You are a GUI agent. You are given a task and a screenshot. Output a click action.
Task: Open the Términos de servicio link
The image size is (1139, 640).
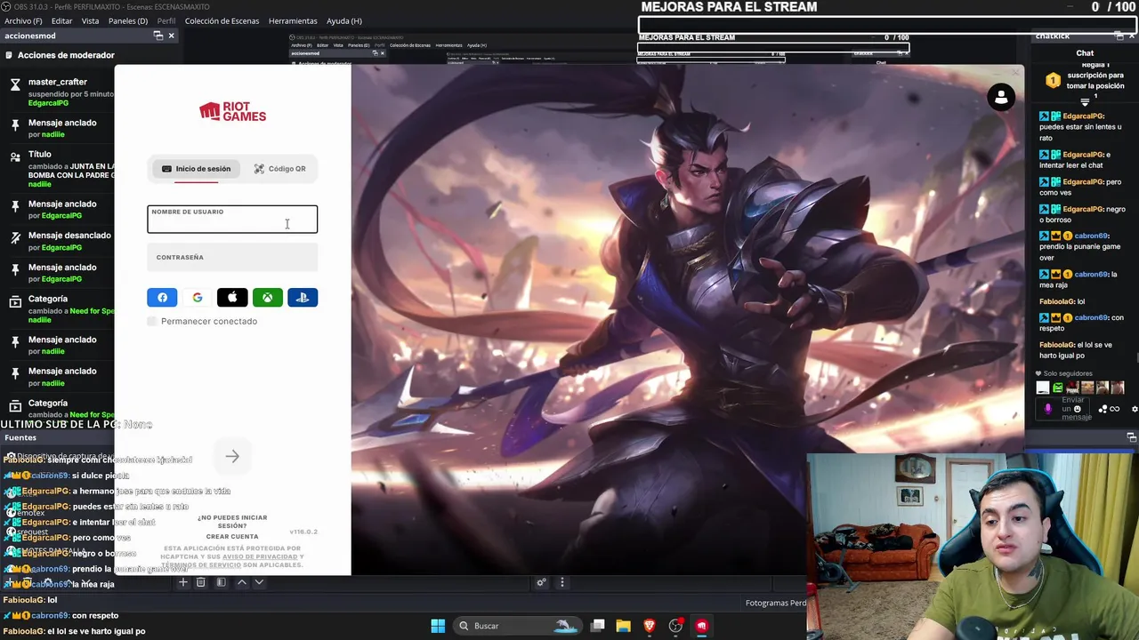click(x=201, y=565)
